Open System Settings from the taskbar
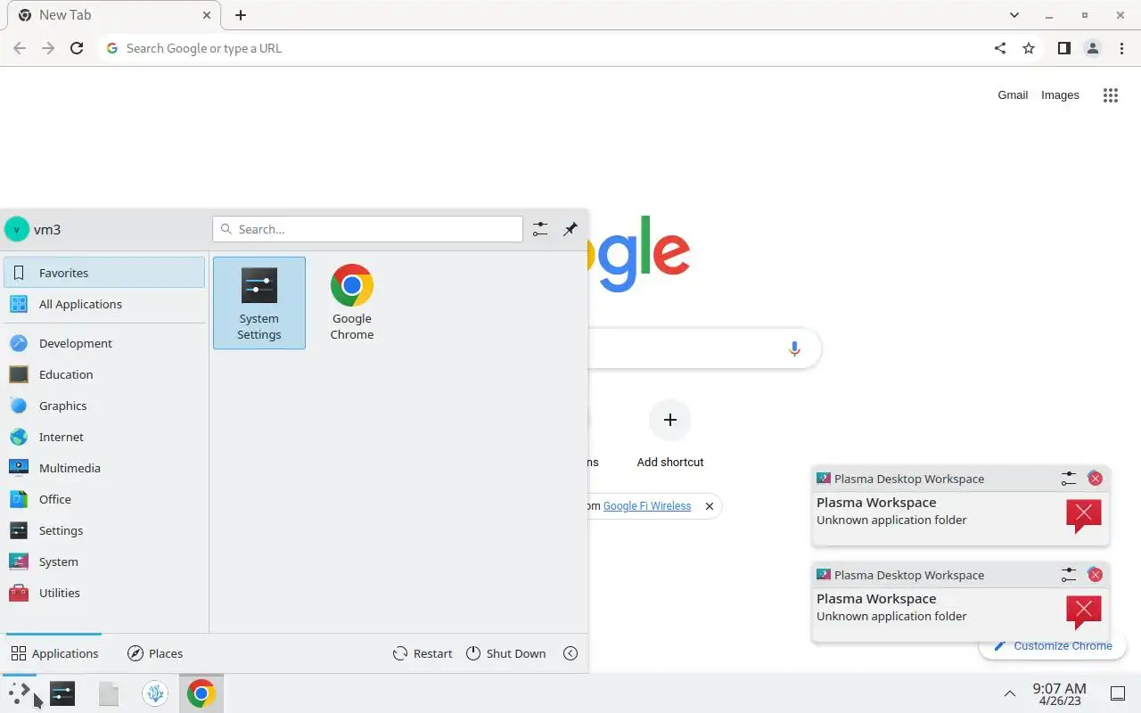Viewport: 1141px width, 713px height. 62,693
